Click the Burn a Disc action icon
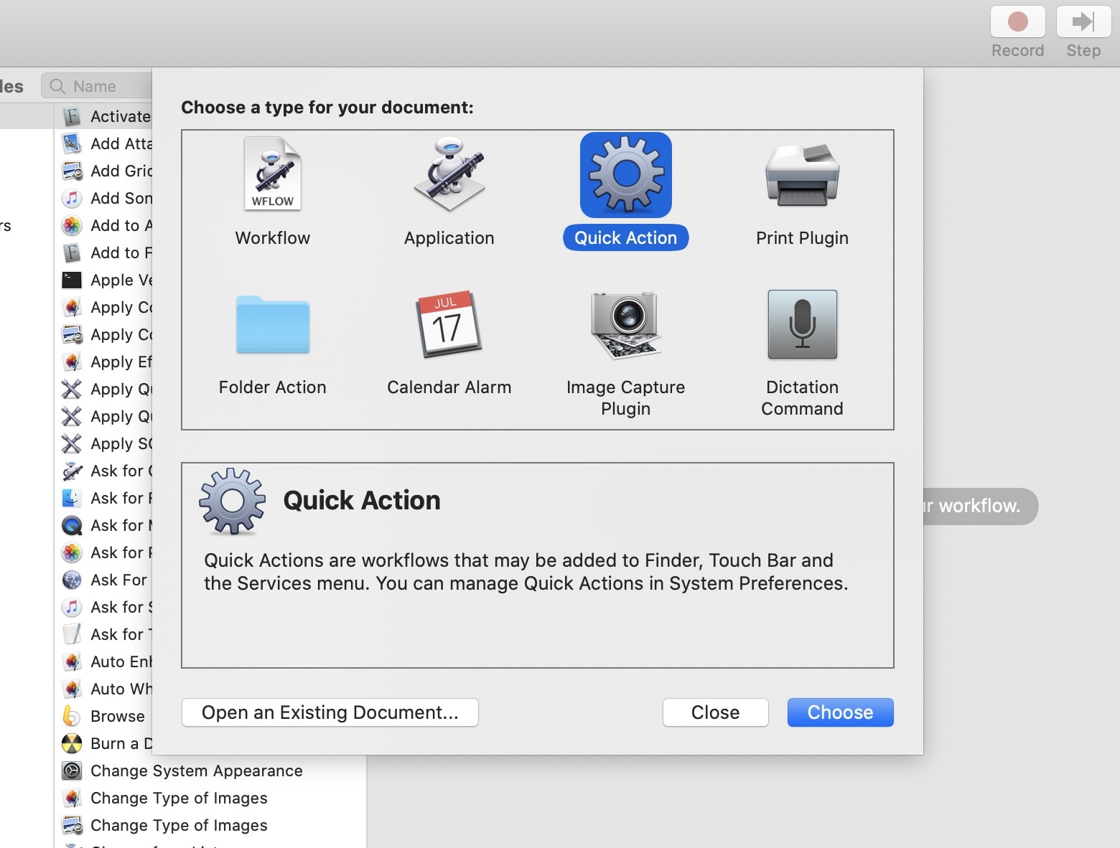1120x848 pixels. pyautogui.click(x=72, y=743)
